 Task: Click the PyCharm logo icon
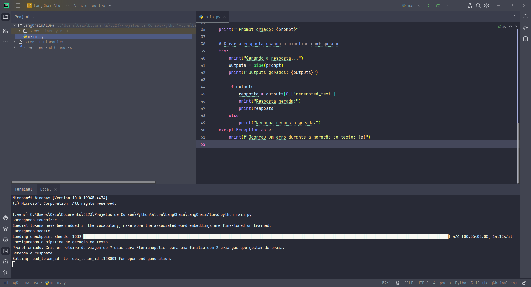point(6,6)
